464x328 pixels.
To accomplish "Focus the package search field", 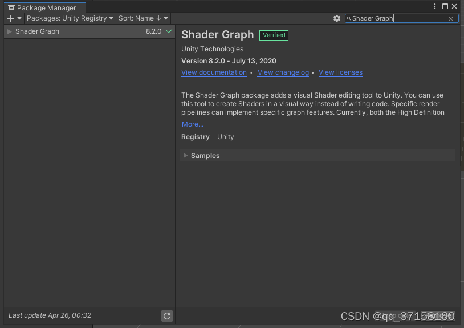I will click(401, 18).
